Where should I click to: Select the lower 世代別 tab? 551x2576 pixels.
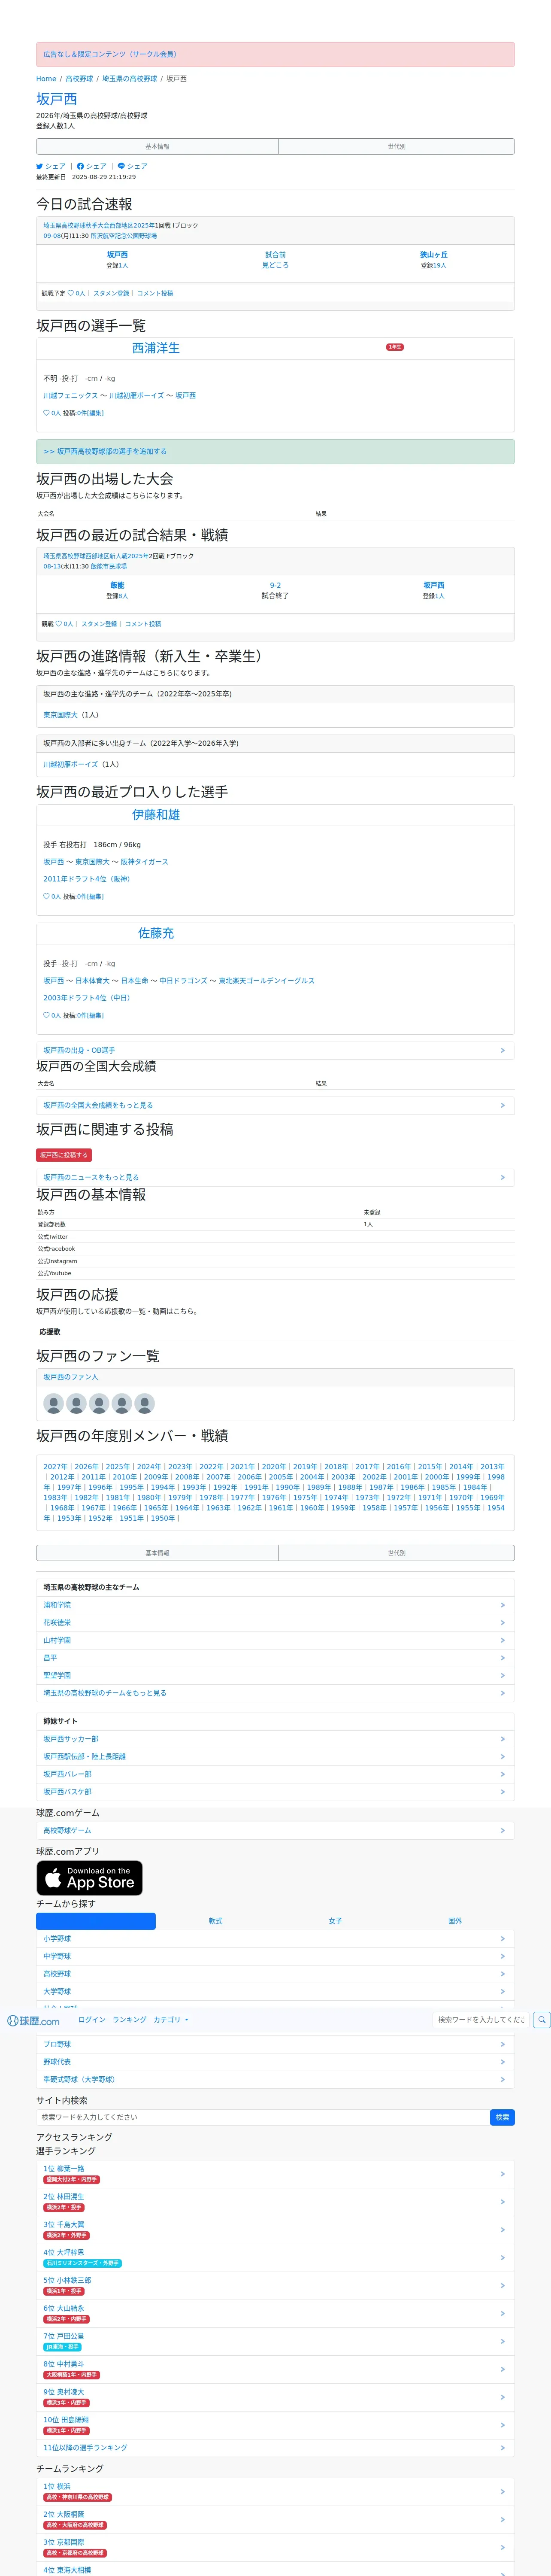pos(396,1553)
